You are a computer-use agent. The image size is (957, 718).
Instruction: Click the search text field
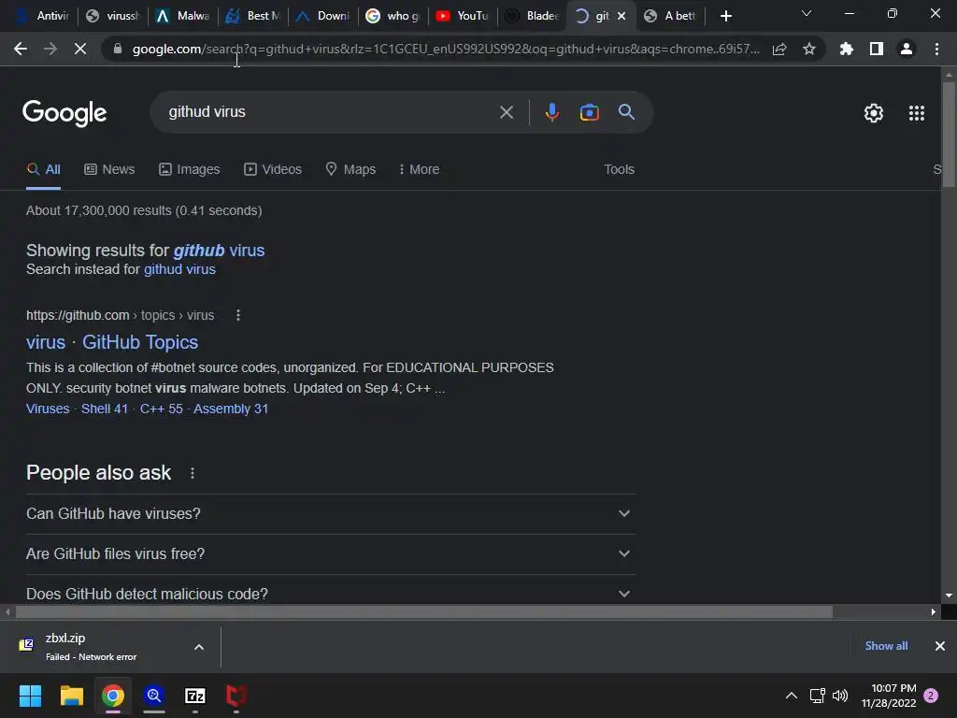coord(330,112)
